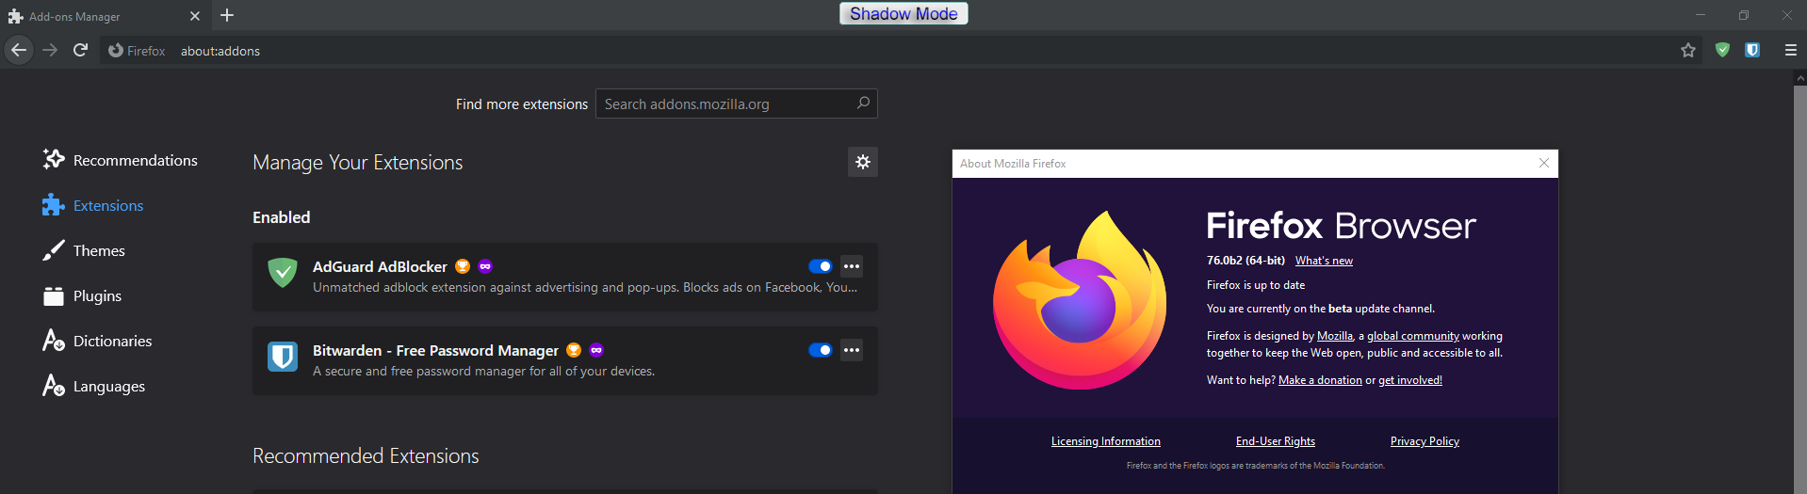This screenshot has height=494, width=1807.
Task: Click the Add-ons Manager tab
Action: [104, 16]
